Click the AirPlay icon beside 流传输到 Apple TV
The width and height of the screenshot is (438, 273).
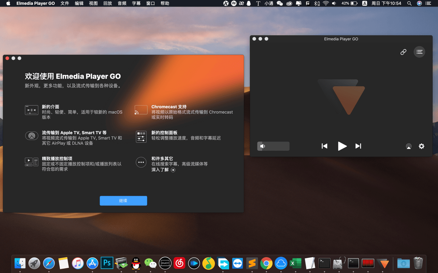pos(32,136)
